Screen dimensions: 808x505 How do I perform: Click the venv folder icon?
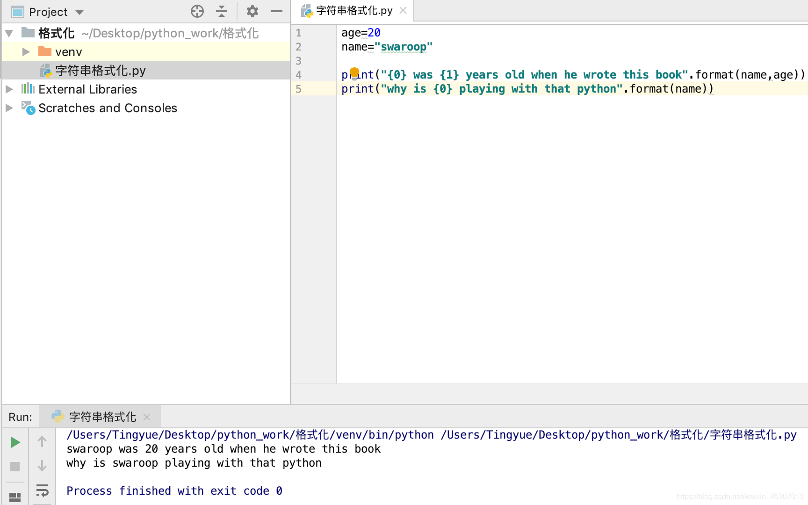pyautogui.click(x=45, y=51)
